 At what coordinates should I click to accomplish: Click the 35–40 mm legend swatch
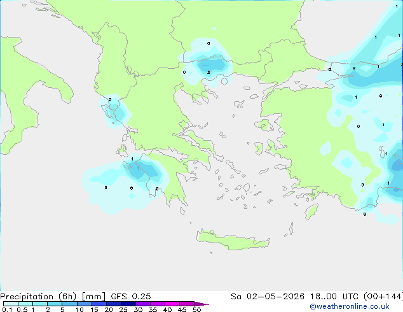click(x=158, y=304)
